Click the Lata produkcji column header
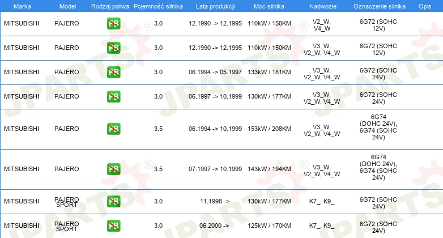Screen dimensions: 443x238 (215, 6)
